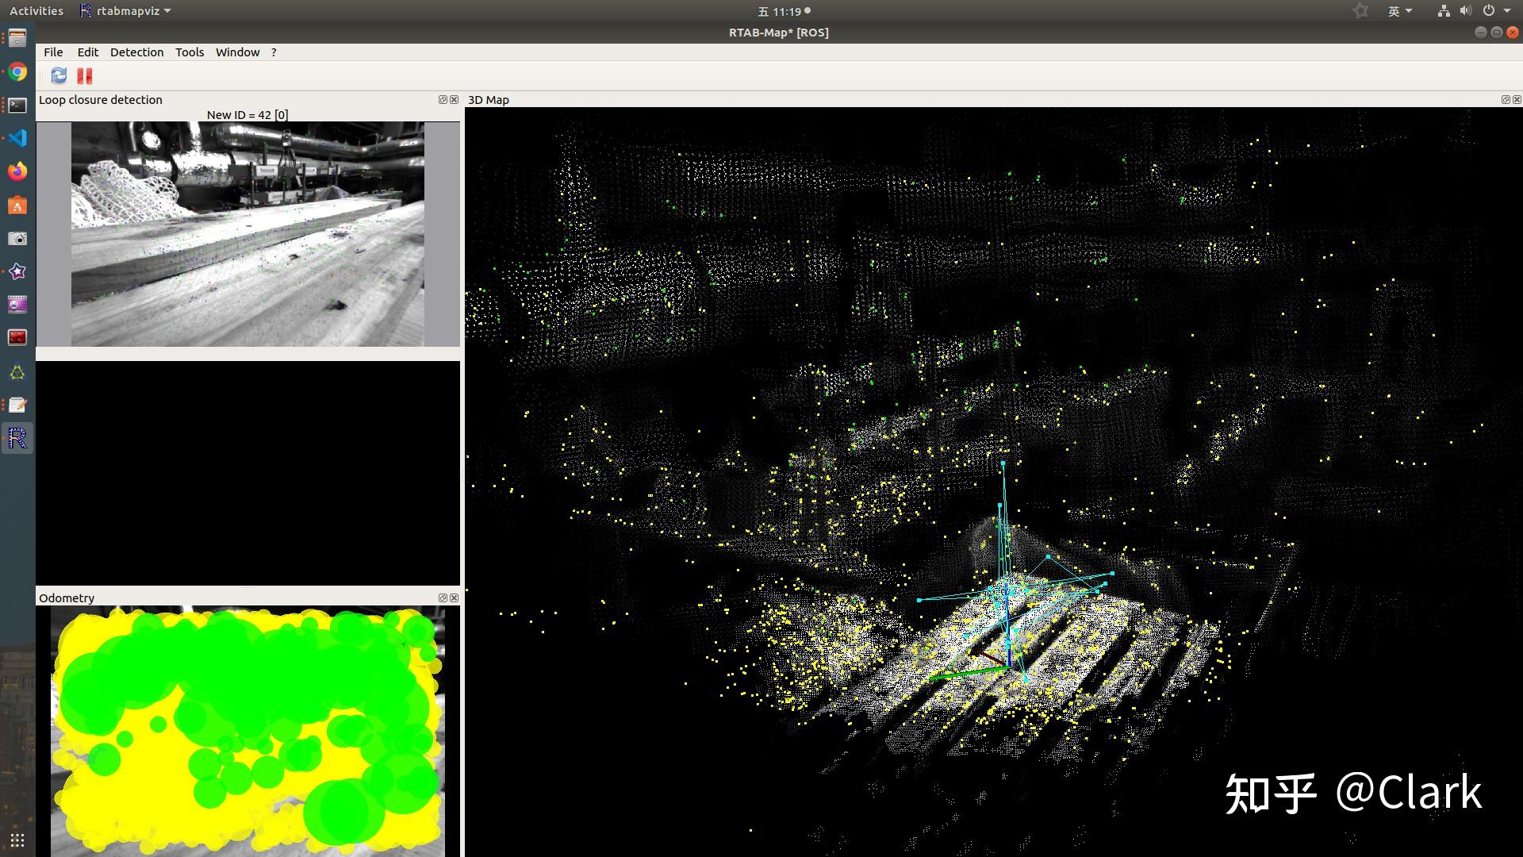Float the Odometry dock panel
This screenshot has height=857, width=1523.
pos(443,598)
